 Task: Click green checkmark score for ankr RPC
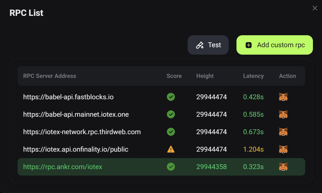click(x=171, y=167)
